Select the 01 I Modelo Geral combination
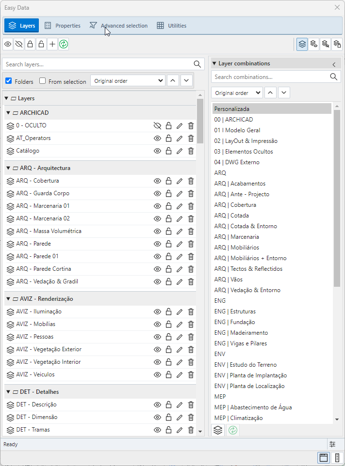345x466 pixels. click(x=272, y=130)
